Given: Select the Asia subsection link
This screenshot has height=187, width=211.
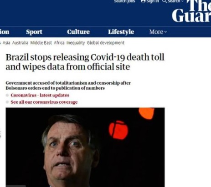Looking at the screenshot, I should (6, 43).
